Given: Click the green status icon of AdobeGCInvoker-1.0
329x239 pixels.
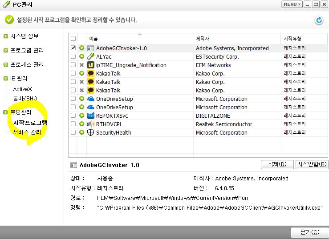Looking at the screenshot, I should (81, 48).
